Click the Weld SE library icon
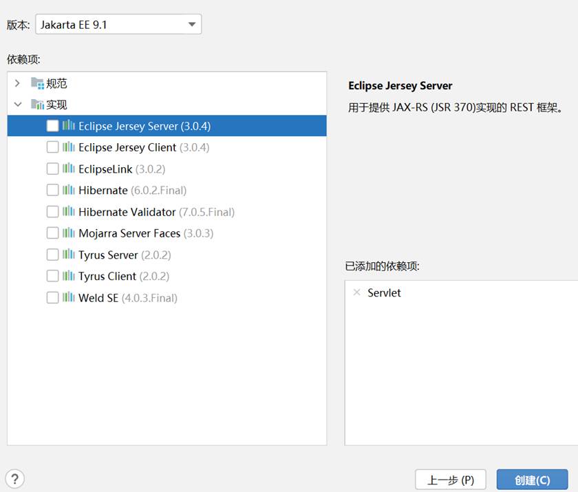578x492 pixels. click(69, 297)
